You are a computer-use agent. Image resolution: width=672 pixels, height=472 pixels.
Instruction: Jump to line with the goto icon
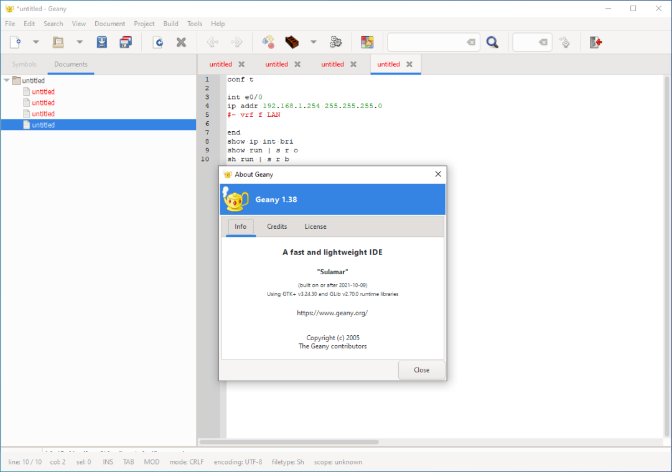click(565, 42)
